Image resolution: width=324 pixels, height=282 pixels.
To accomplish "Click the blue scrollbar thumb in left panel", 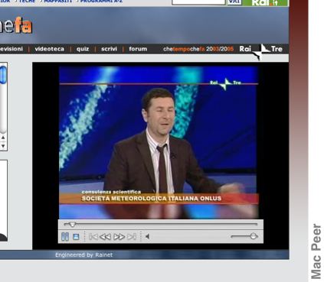I will pos(3,74).
